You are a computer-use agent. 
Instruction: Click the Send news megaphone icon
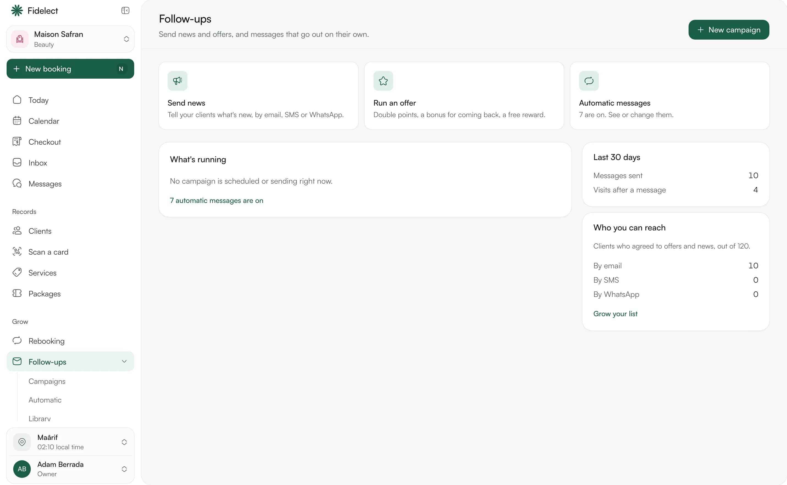[177, 81]
